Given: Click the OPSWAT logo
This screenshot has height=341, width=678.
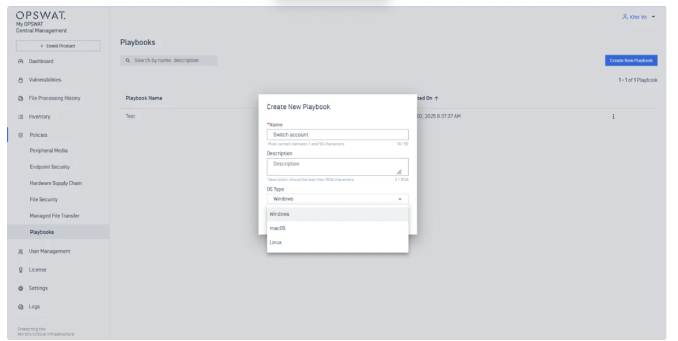Looking at the screenshot, I should [41, 16].
